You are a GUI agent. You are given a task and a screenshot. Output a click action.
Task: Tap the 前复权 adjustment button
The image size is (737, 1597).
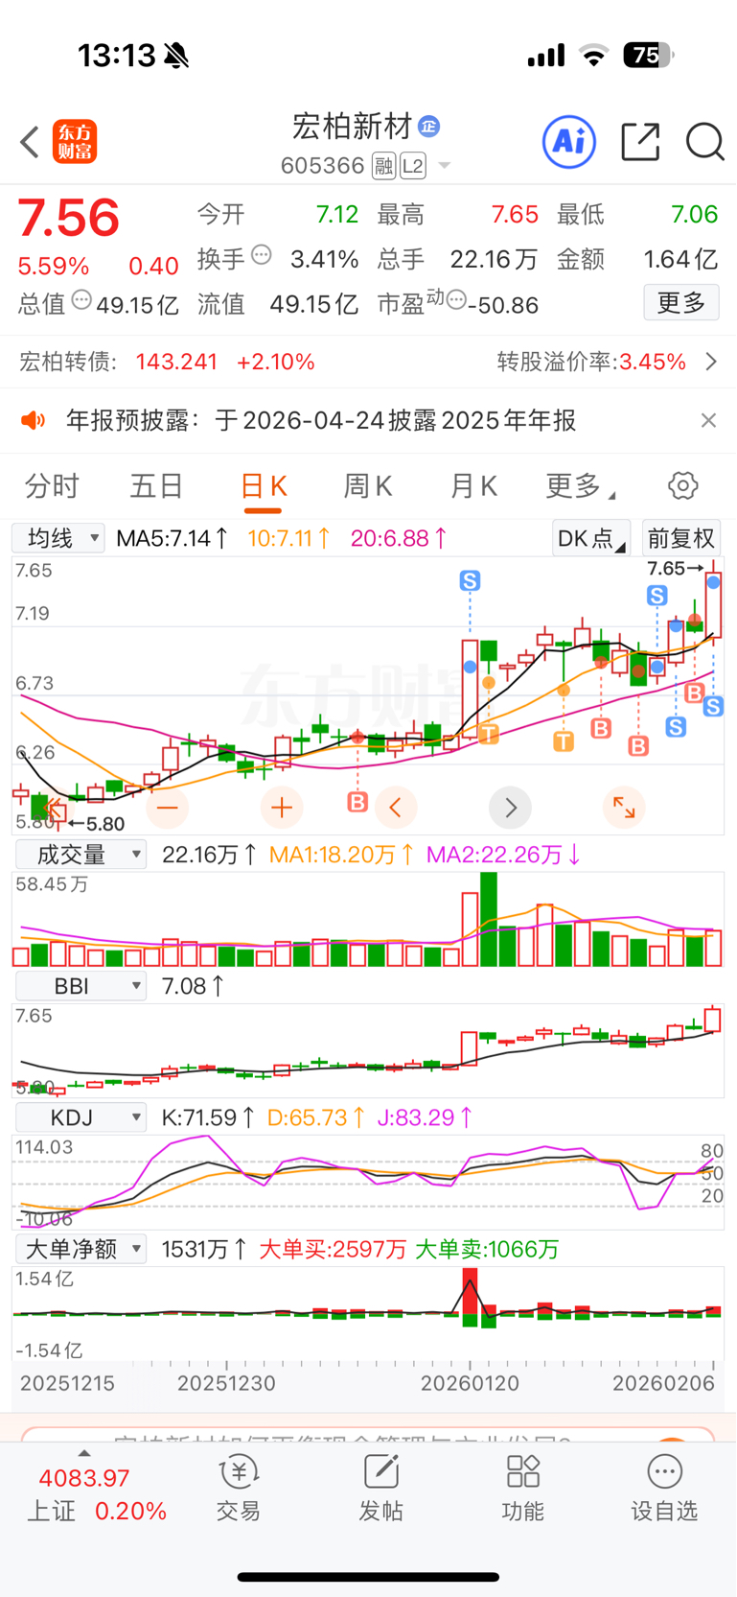tap(681, 538)
